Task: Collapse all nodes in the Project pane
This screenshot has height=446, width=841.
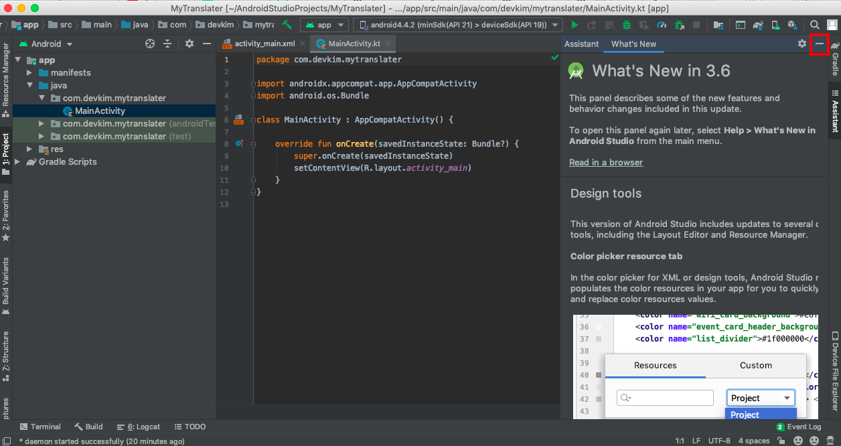Action: 167,44
